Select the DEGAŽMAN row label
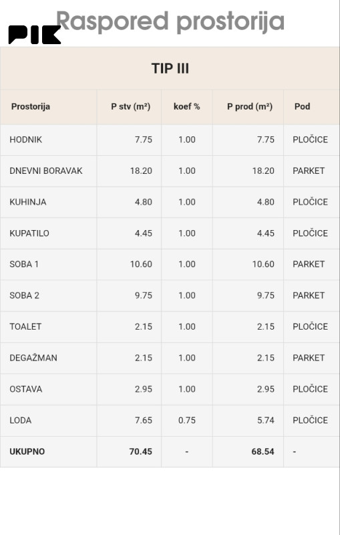This screenshot has width=340, height=535. pyautogui.click(x=33, y=358)
